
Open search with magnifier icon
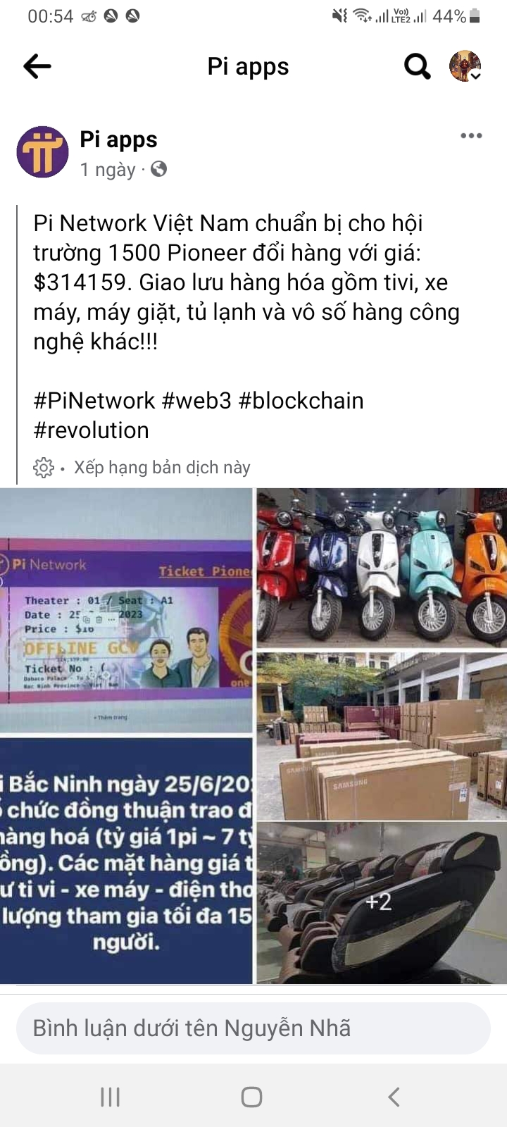point(417,66)
